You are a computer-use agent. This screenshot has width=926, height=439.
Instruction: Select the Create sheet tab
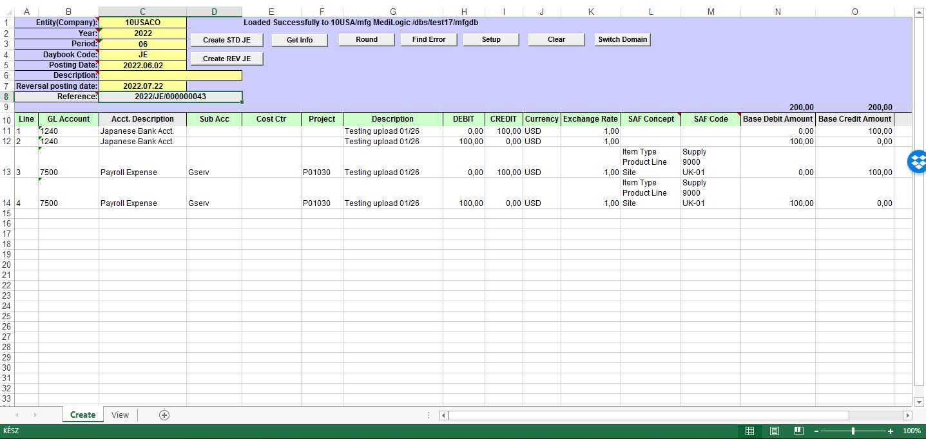tap(82, 415)
